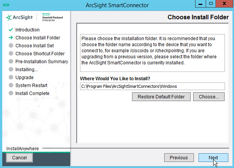Click the Hewlett Packard Enterprise logo

coord(52,18)
